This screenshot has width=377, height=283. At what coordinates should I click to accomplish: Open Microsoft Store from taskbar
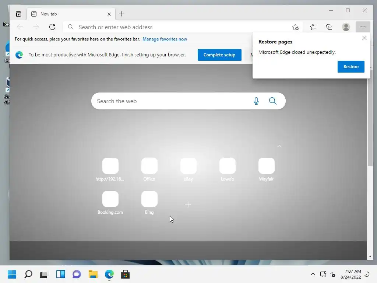125,274
